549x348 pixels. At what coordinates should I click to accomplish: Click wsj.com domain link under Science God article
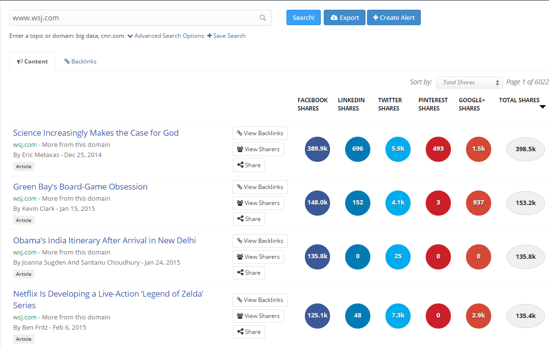(x=25, y=145)
